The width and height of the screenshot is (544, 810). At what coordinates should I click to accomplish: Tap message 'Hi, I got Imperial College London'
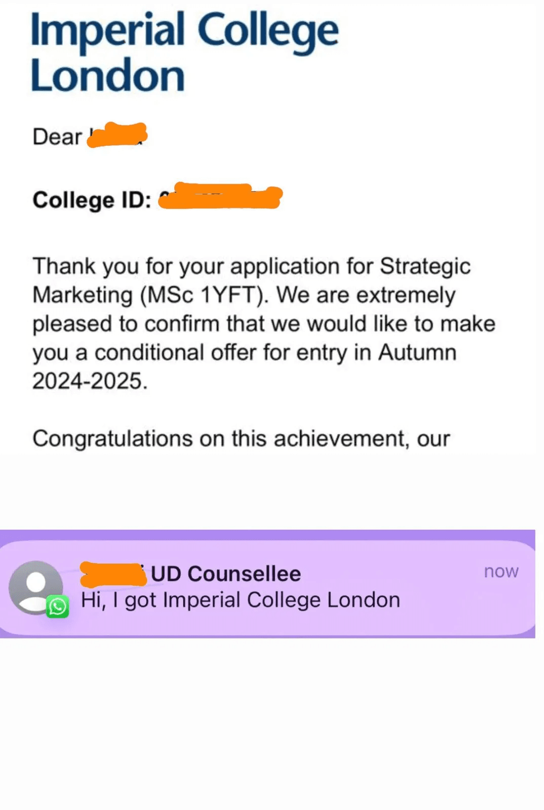coord(241,600)
